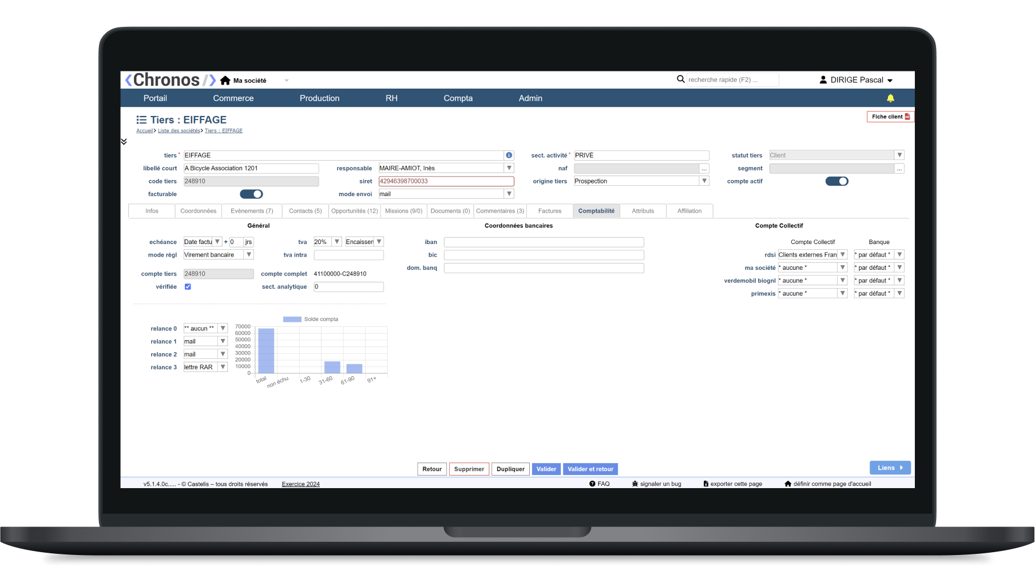Open the statut tiers dropdown

(x=899, y=155)
